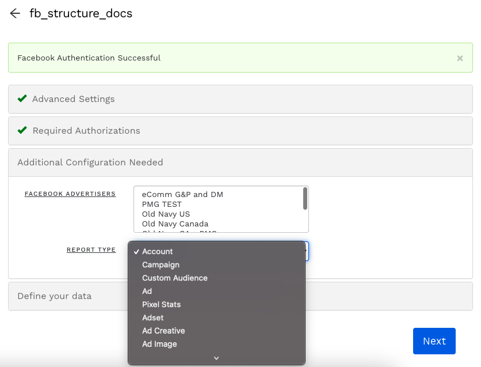Open the Define your data section
The width and height of the screenshot is (481, 367).
pos(54,296)
